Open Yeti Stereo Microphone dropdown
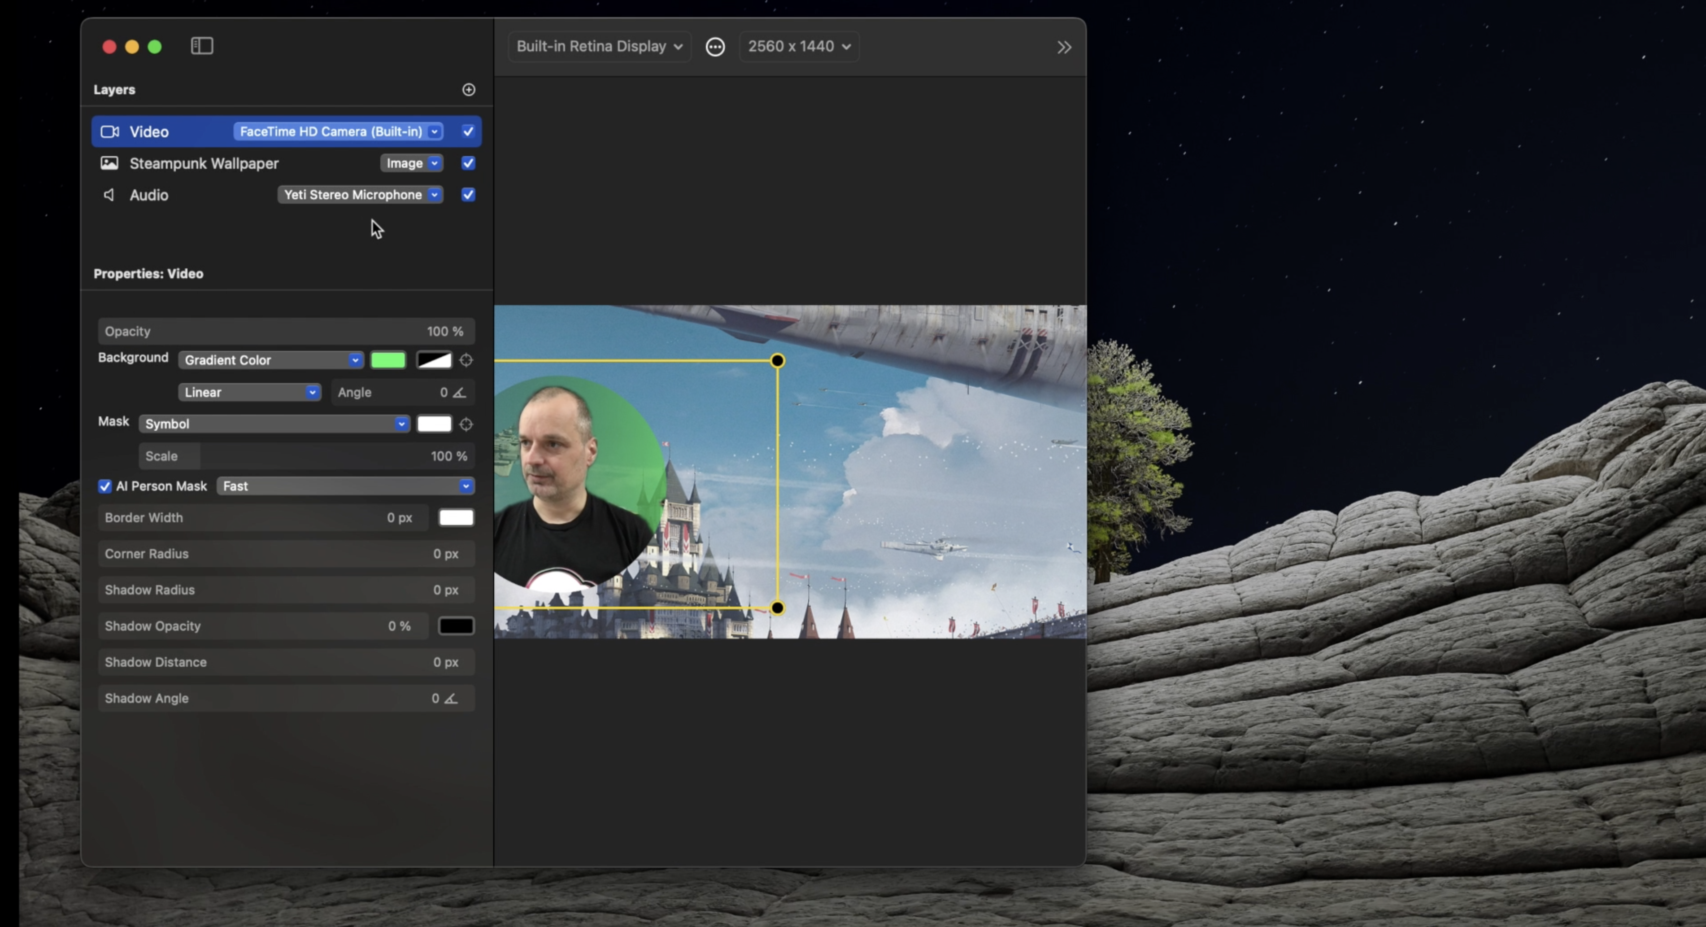Viewport: 1706px width, 927px height. click(360, 195)
